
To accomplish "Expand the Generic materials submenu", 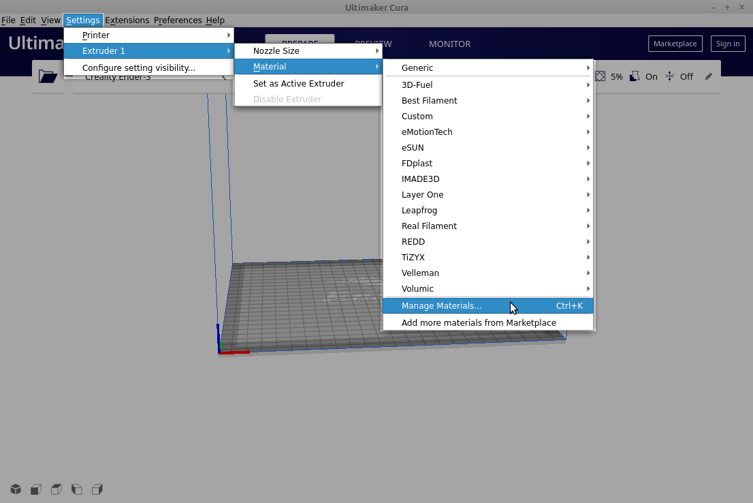I will coord(488,67).
